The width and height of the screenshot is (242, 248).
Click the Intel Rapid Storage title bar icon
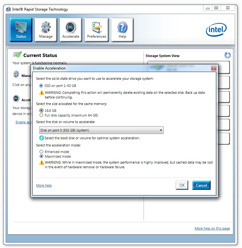8,9
